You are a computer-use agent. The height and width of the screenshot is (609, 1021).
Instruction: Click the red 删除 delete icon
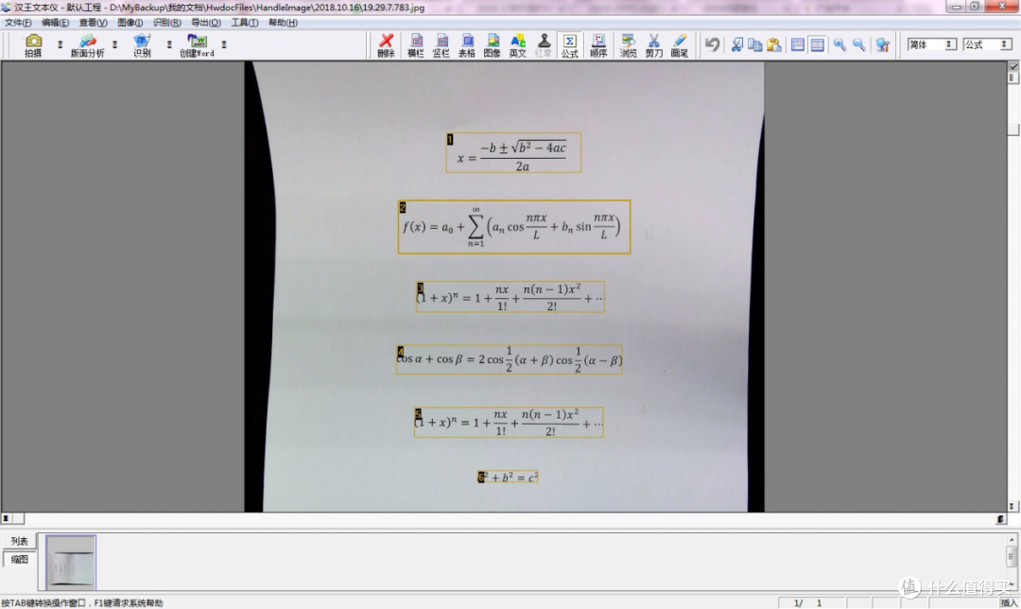point(386,45)
